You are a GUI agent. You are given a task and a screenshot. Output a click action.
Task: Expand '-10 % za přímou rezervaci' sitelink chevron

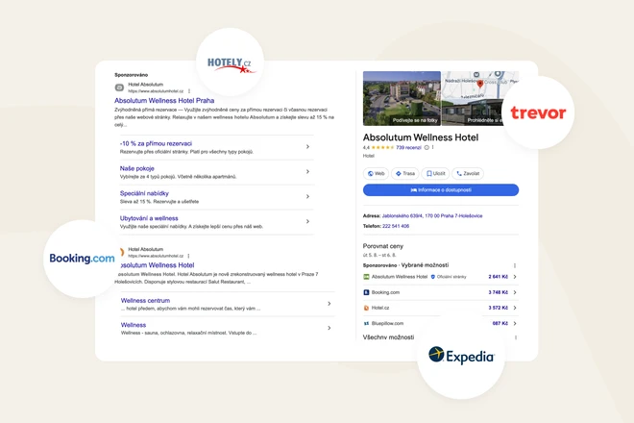pos(307,146)
